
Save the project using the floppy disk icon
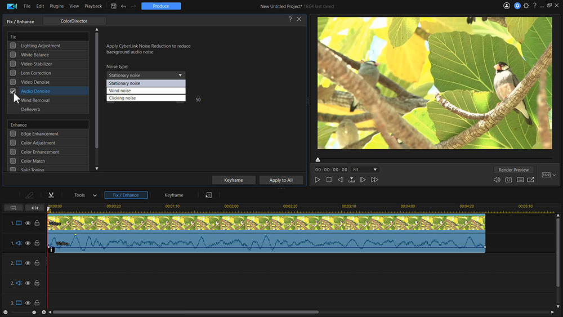[114, 6]
